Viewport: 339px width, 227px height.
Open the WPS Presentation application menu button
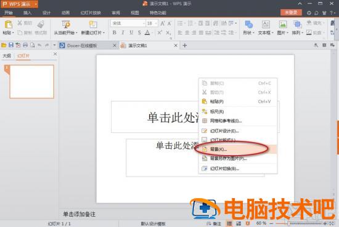click(x=20, y=4)
